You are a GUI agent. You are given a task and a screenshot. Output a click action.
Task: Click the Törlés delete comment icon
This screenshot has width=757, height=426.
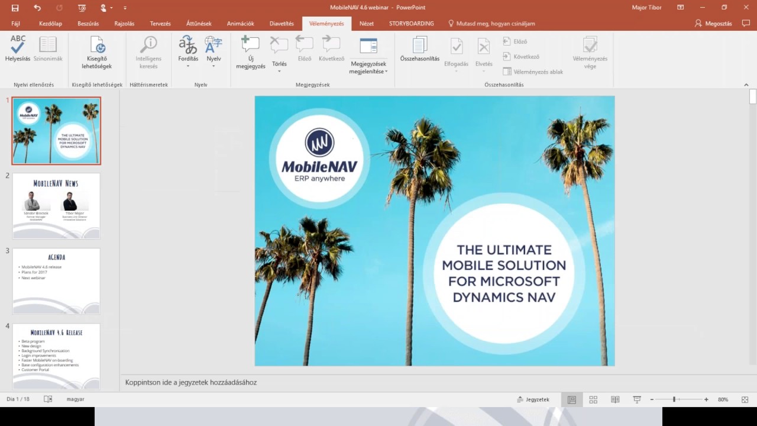click(x=279, y=44)
